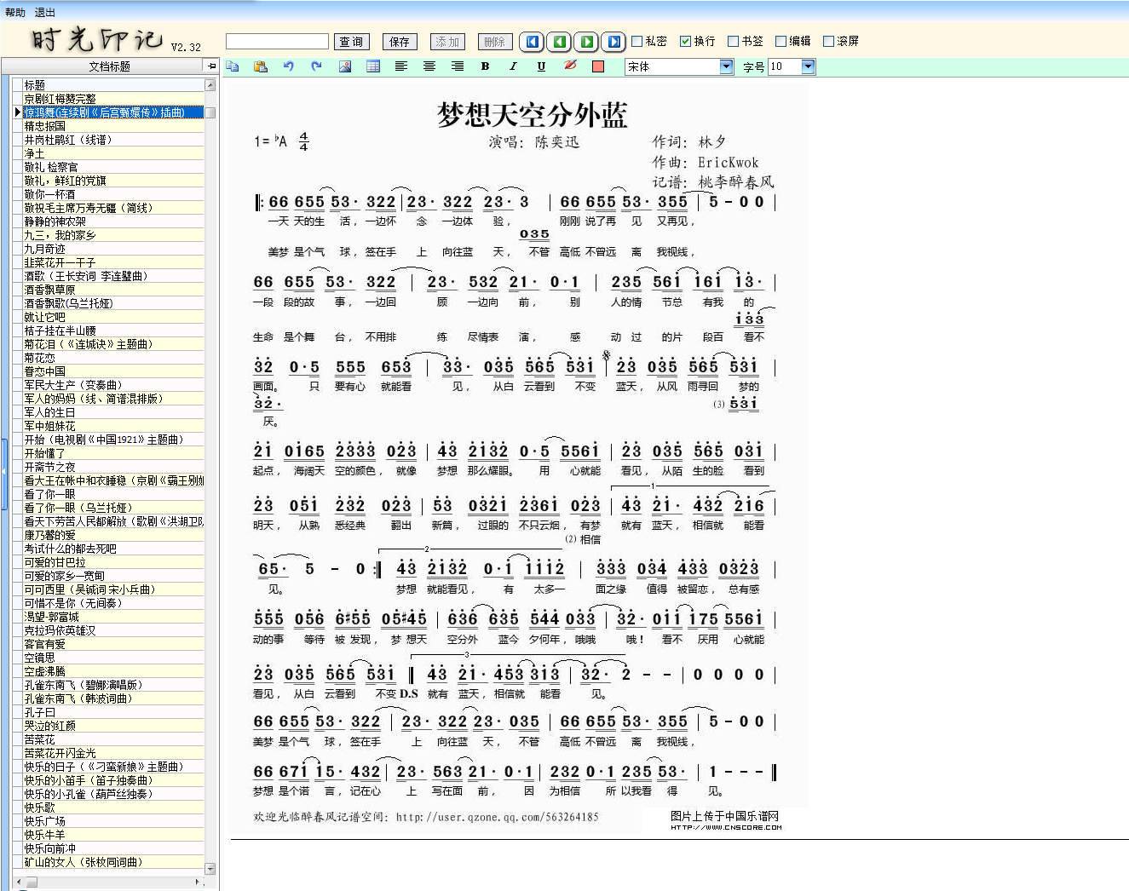Toggle underline formatting

(x=541, y=66)
